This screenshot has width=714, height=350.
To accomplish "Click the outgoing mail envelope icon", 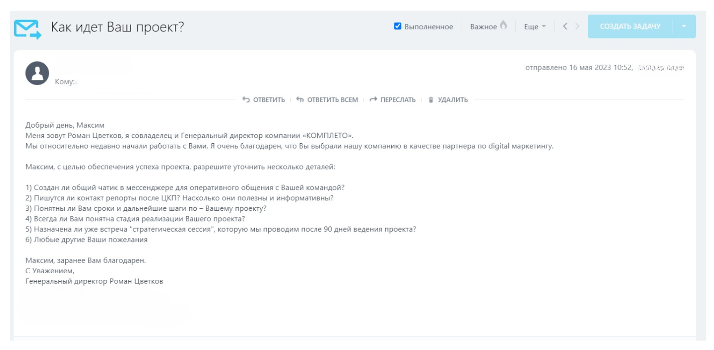I will 28,29.
